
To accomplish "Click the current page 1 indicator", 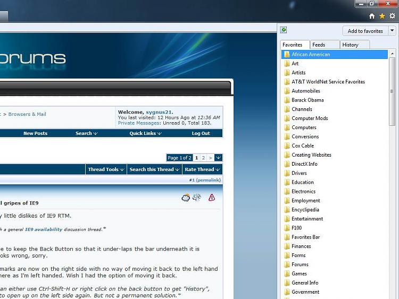I will coord(196,158).
